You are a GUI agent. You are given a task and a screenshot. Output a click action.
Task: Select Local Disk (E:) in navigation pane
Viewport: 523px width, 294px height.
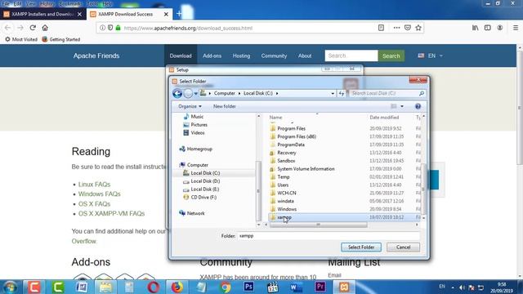click(x=205, y=189)
